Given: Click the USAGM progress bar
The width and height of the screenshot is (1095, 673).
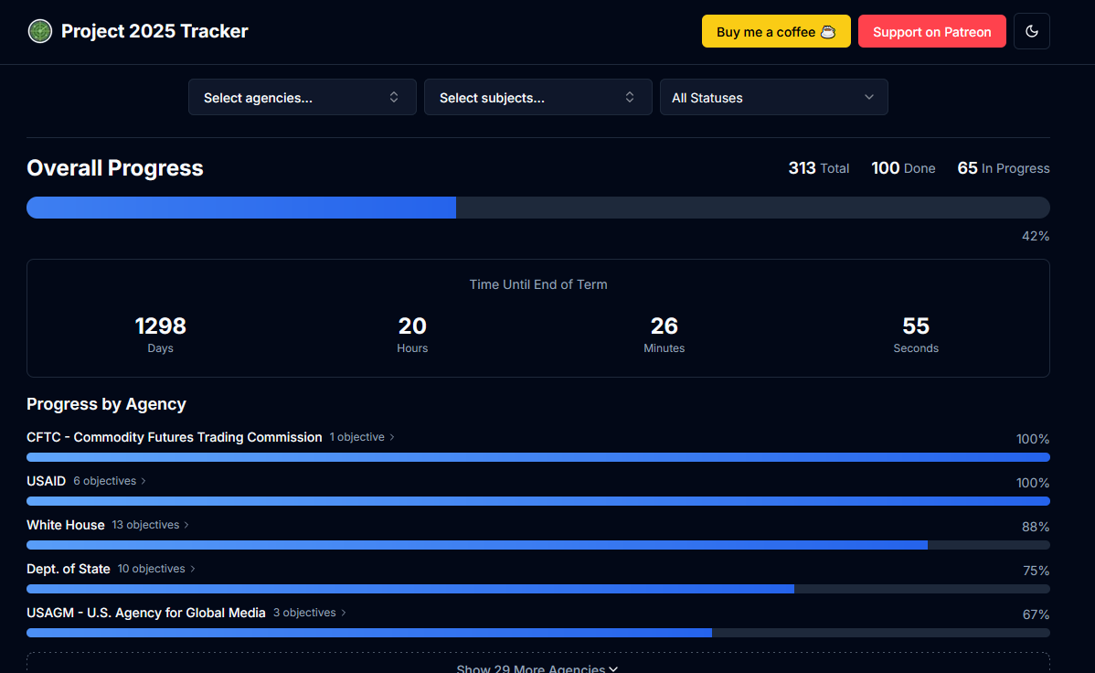Looking at the screenshot, I should tap(537, 633).
